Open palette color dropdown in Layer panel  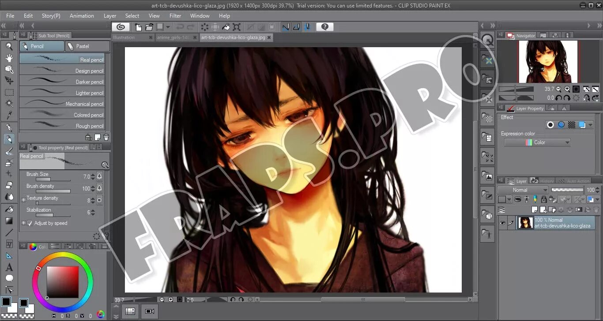coord(509,200)
